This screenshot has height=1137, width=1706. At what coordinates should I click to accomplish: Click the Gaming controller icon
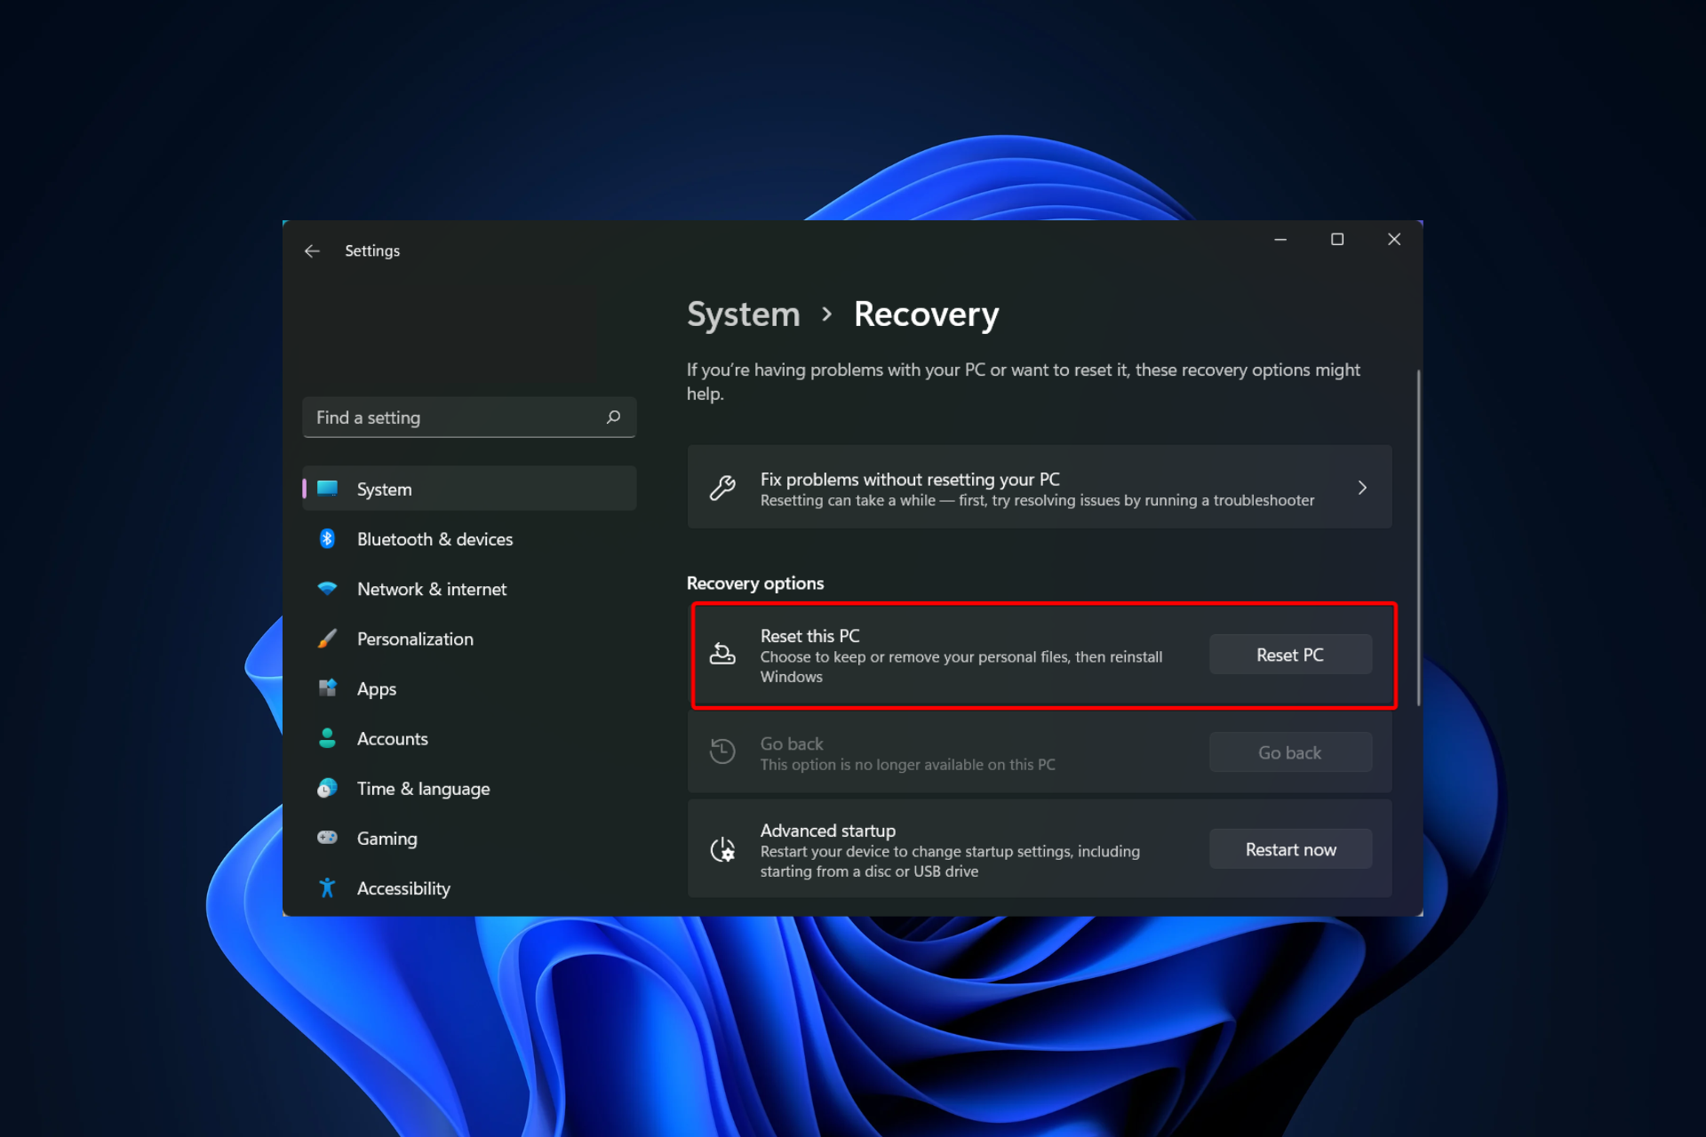pyautogui.click(x=327, y=838)
